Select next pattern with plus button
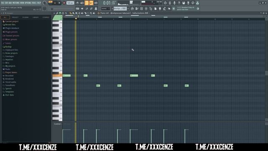Image resolution: width=268 pixels, height=151 pixels. point(128,8)
